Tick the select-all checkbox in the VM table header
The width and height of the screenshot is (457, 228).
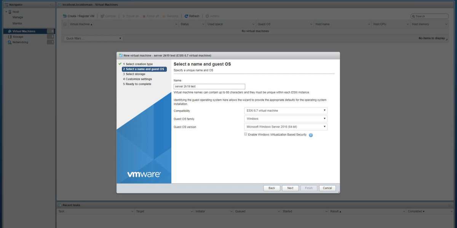tap(65, 24)
